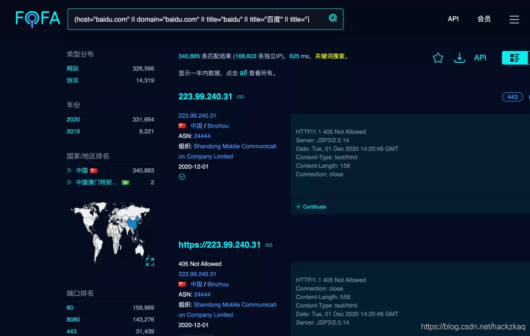Expand the world map fullscreen icon
The height and width of the screenshot is (336, 530).
tap(150, 262)
